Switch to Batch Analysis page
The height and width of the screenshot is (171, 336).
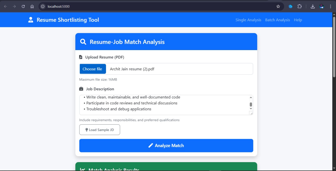[x=277, y=20]
